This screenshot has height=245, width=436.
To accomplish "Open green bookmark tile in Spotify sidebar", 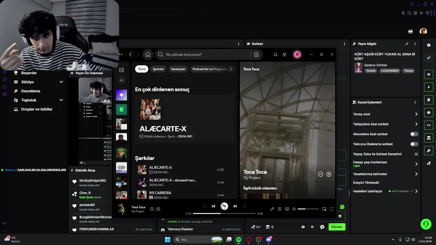I will pyautogui.click(x=121, y=110).
